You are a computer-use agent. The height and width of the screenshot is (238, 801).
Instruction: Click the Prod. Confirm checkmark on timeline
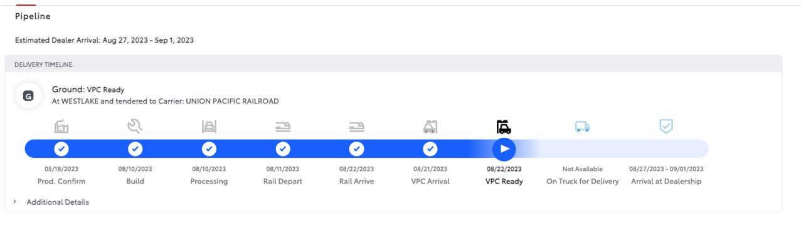(61, 149)
